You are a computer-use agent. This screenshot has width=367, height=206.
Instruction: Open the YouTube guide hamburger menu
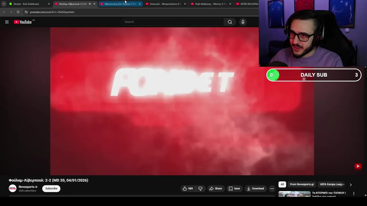coord(7,22)
